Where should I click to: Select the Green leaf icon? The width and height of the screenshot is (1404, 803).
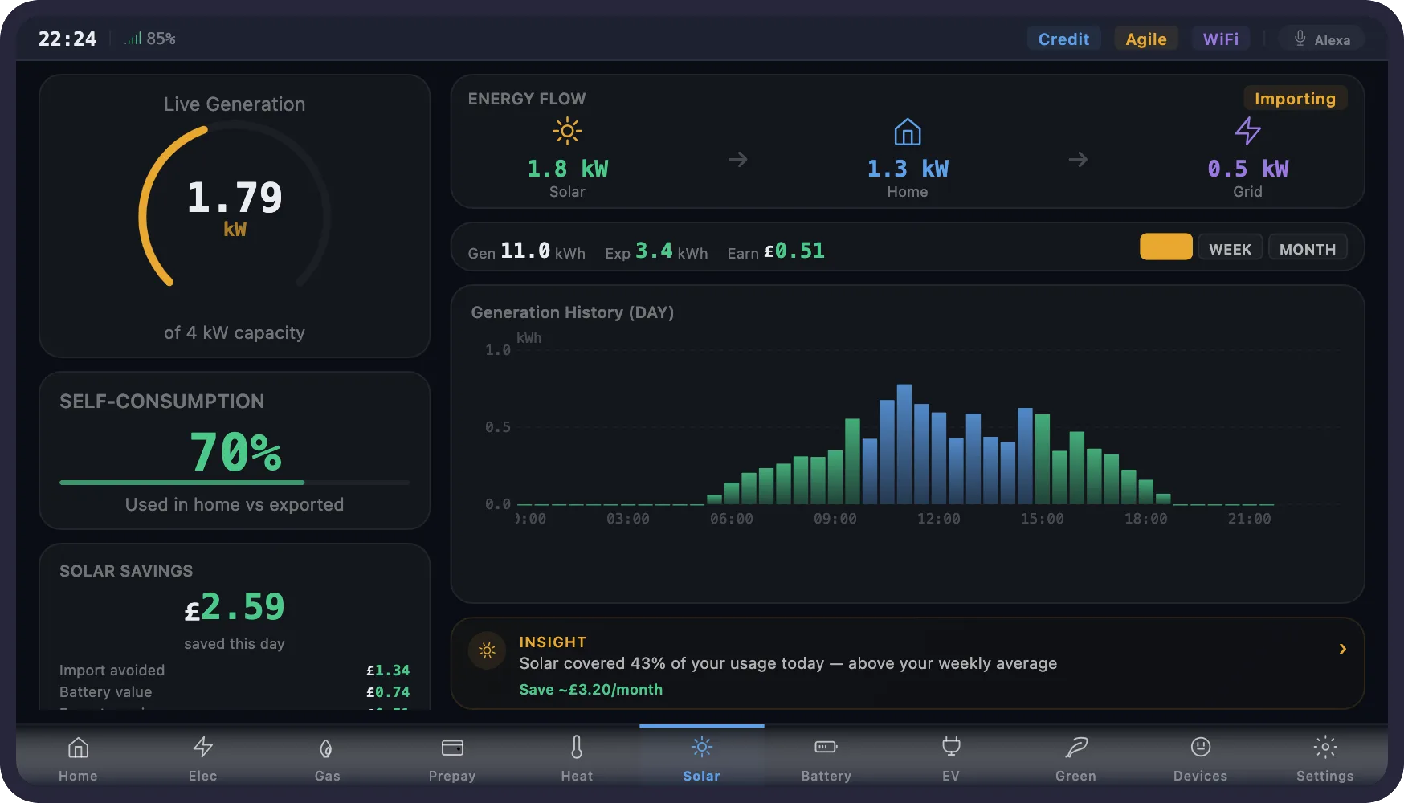click(1075, 747)
